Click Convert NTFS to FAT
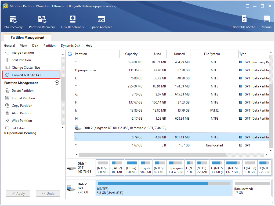The height and width of the screenshot is (206, 275). click(x=31, y=75)
